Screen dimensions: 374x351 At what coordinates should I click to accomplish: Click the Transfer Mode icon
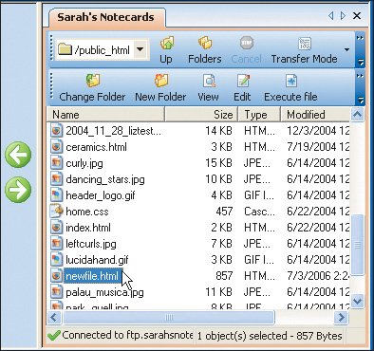click(x=305, y=45)
